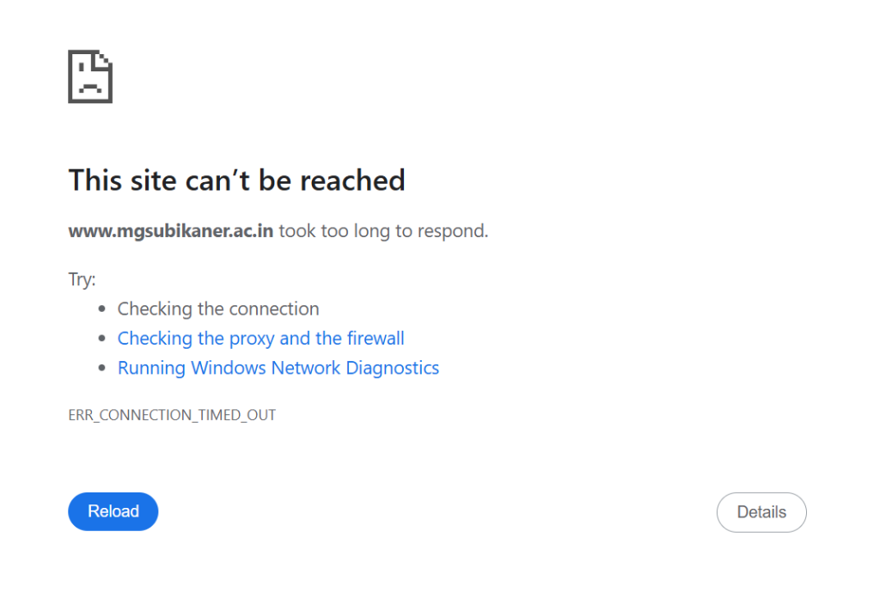The image size is (880, 599).
Task: Click the bullet beside the proxy suggestion
Action: coord(104,338)
